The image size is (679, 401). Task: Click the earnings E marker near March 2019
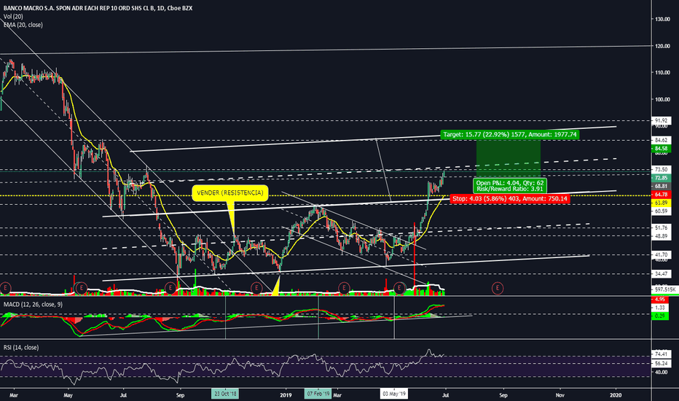click(344, 287)
